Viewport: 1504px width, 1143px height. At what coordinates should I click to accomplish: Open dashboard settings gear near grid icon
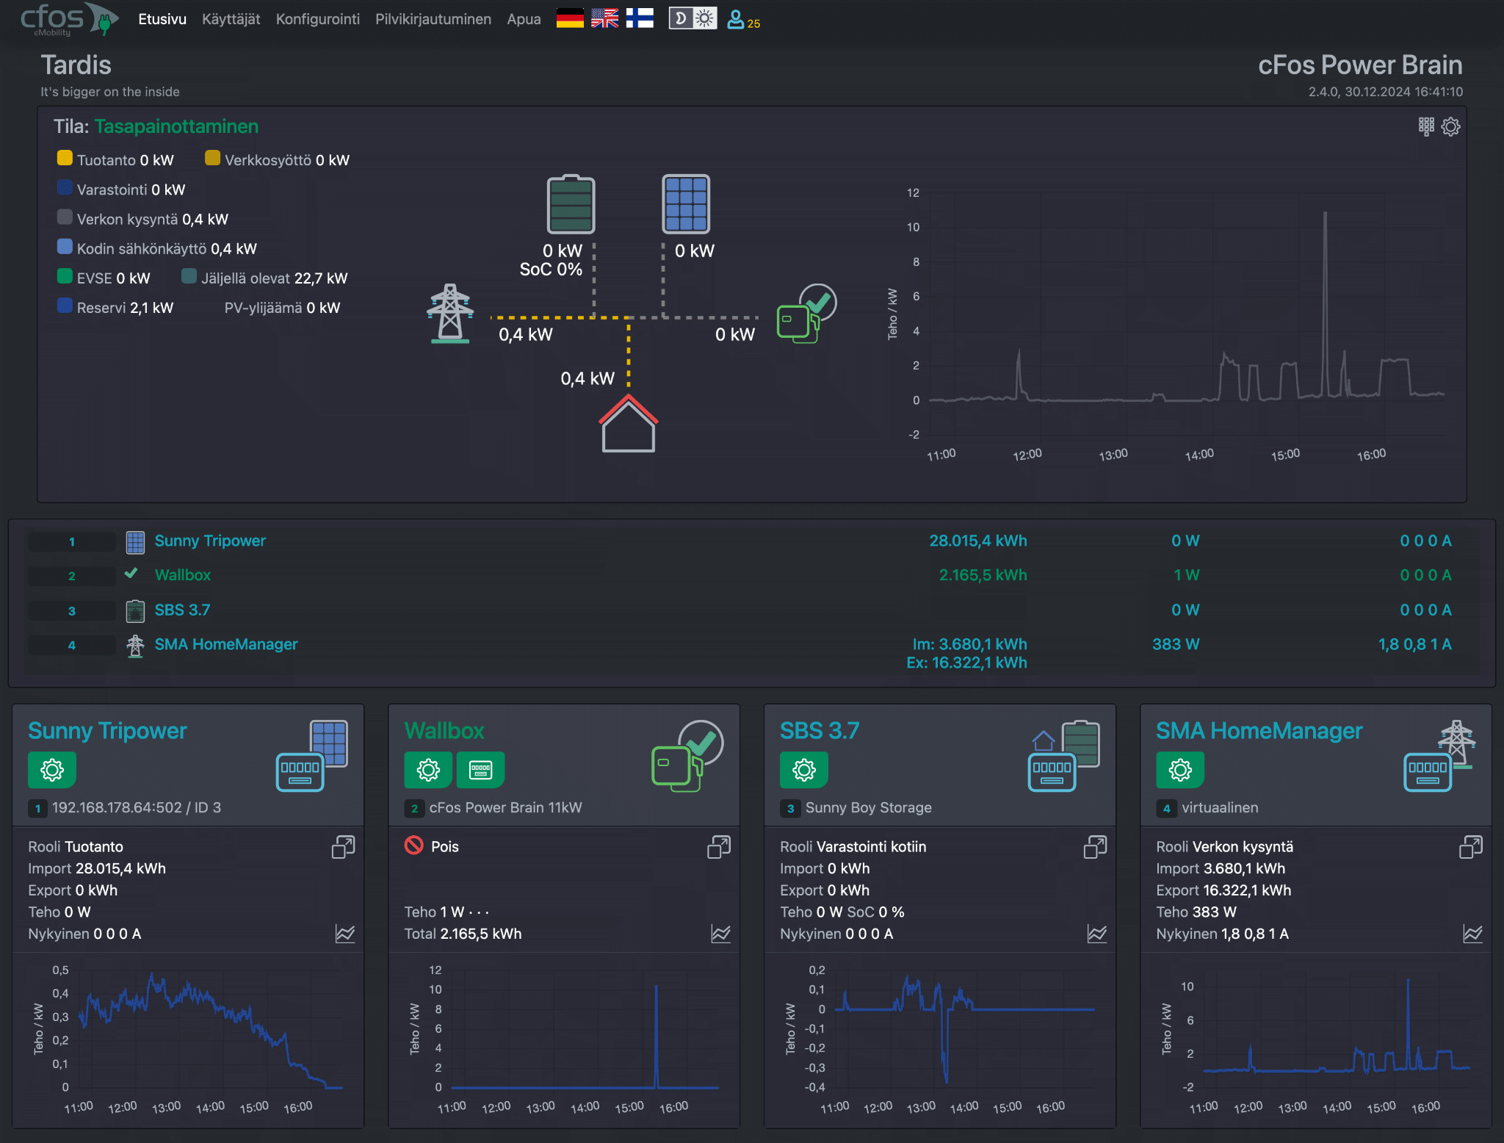pos(1450,126)
